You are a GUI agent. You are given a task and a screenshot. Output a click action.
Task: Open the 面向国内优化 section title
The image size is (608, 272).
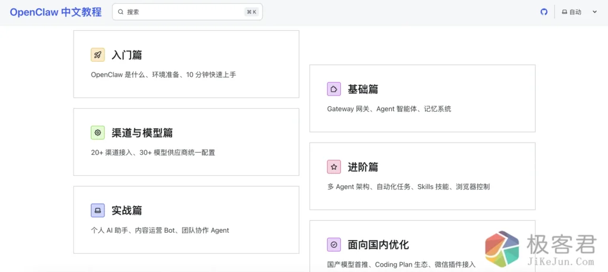pyautogui.click(x=378, y=245)
